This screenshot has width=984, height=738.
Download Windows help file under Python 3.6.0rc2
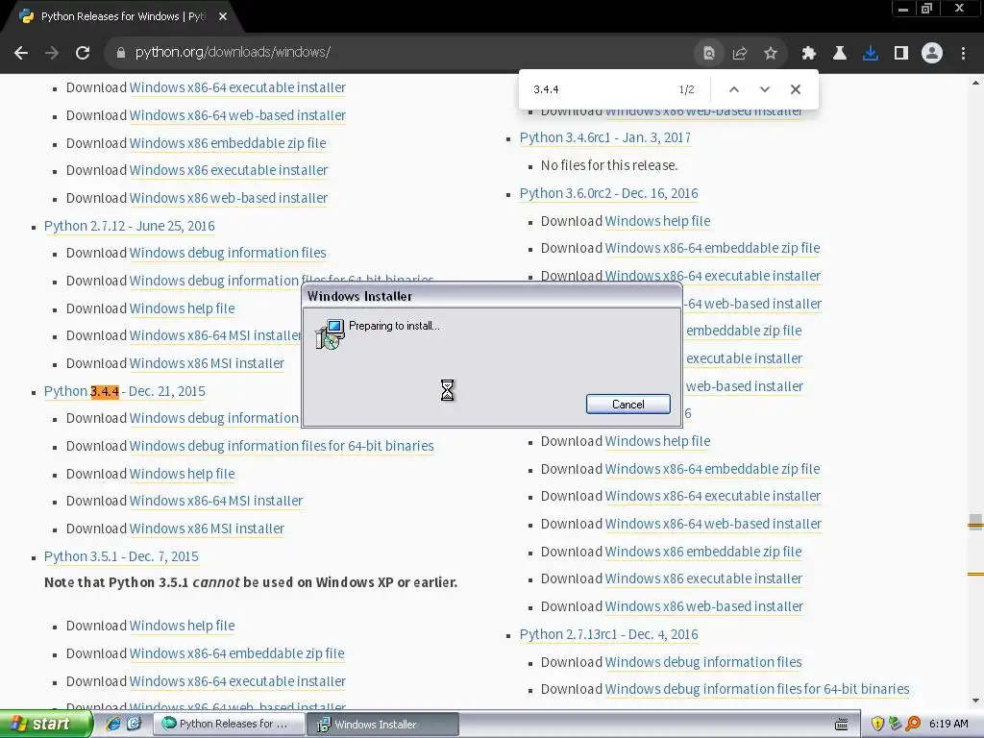click(x=657, y=221)
